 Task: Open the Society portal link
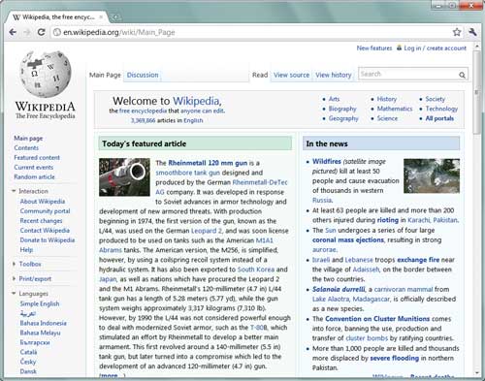pos(436,99)
